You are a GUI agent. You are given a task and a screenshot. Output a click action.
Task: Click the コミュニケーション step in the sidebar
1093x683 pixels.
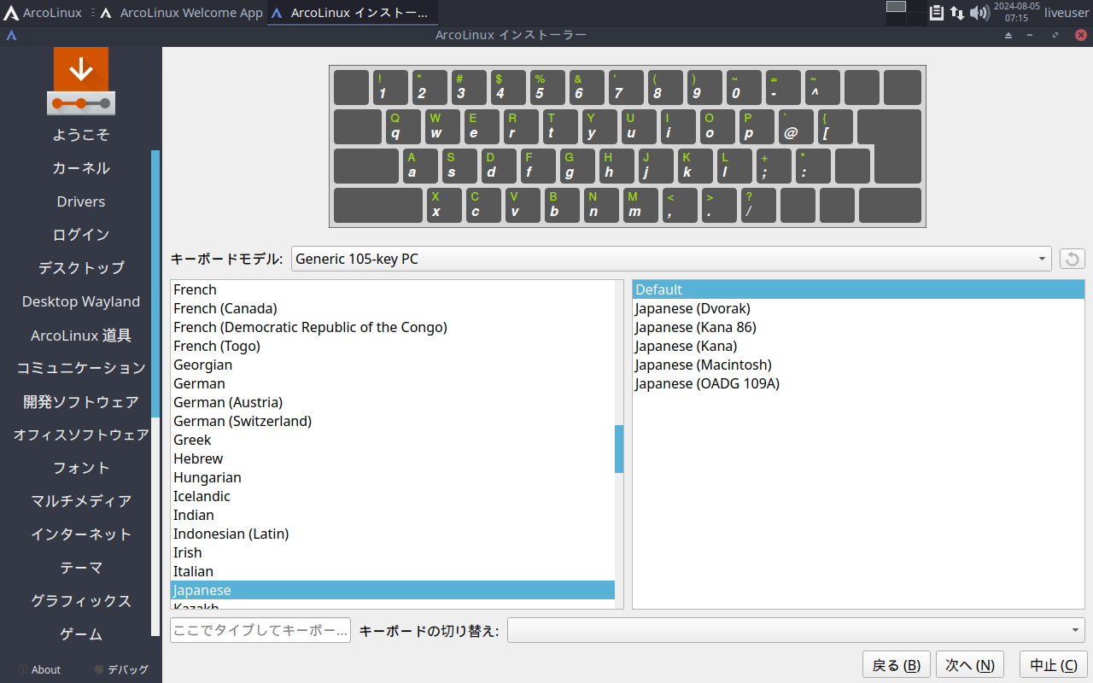pyautogui.click(x=81, y=369)
